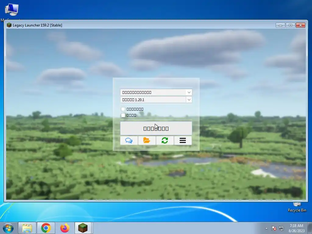Maximize the Legacy Launcher window

click(290, 25)
